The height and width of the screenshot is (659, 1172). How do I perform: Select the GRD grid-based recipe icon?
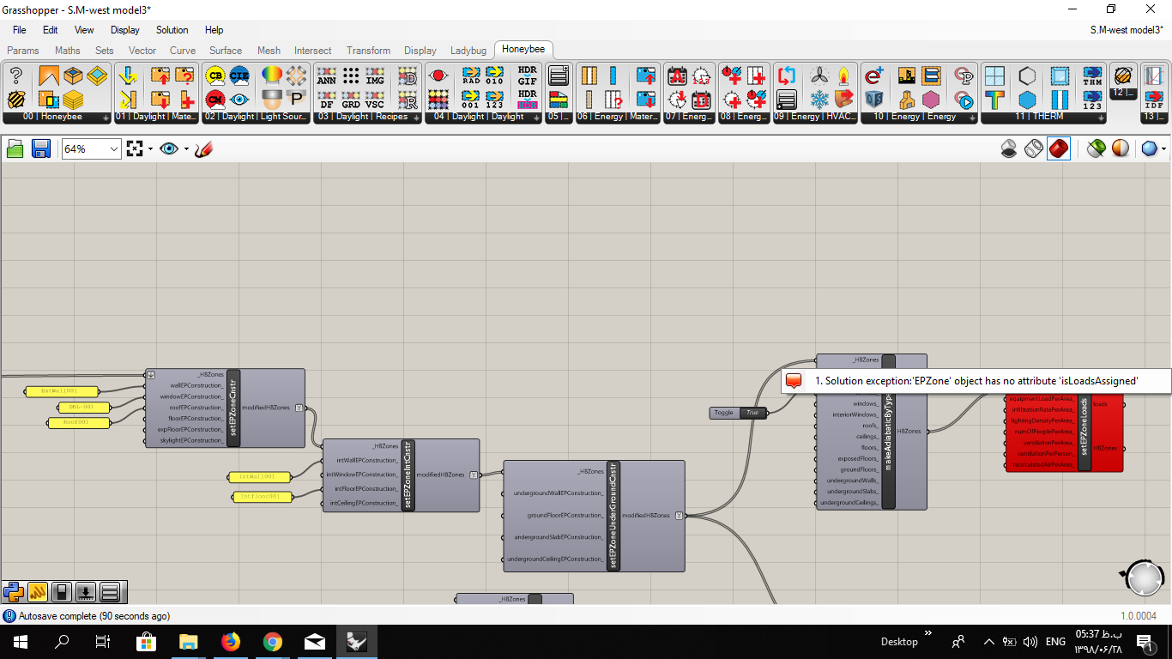(x=351, y=100)
